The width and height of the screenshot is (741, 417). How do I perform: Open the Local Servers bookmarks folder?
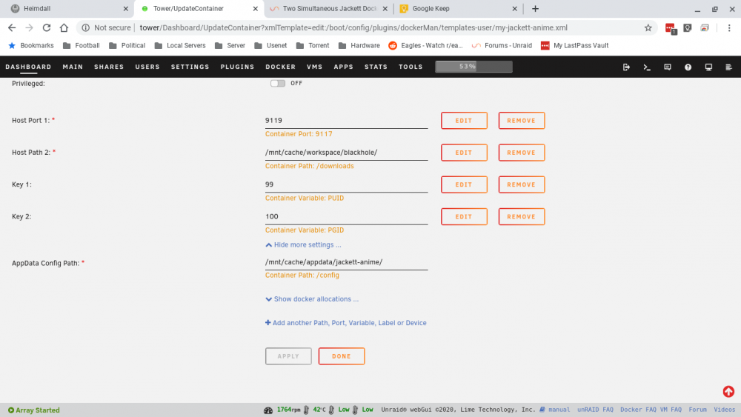coord(180,45)
